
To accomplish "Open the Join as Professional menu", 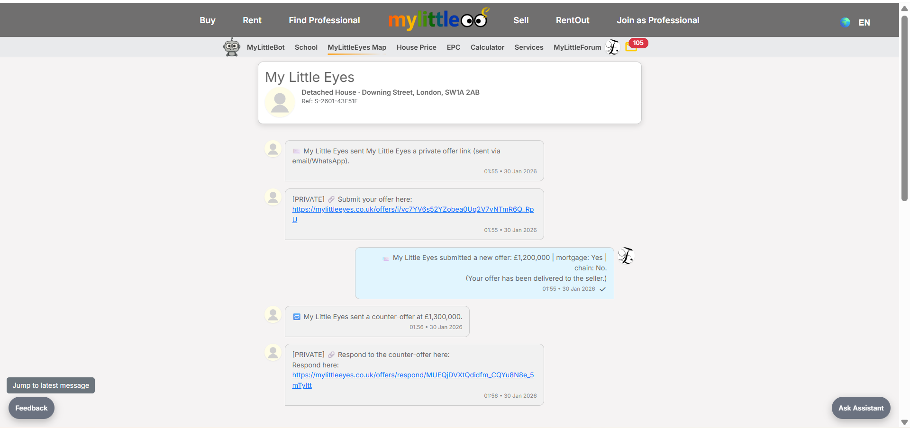I will [x=658, y=20].
